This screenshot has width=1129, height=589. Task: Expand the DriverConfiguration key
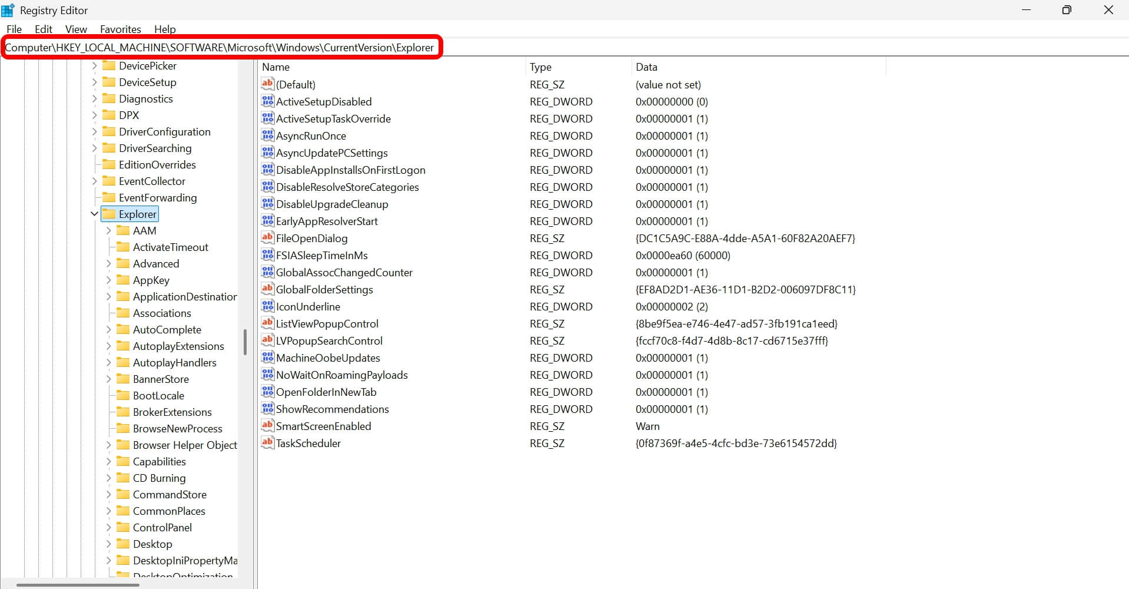pos(94,131)
